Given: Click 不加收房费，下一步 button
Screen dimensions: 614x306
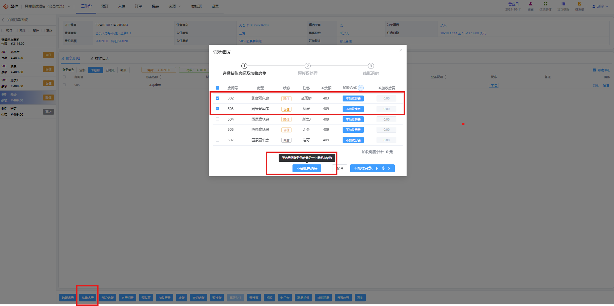Looking at the screenshot, I should click(x=372, y=168).
